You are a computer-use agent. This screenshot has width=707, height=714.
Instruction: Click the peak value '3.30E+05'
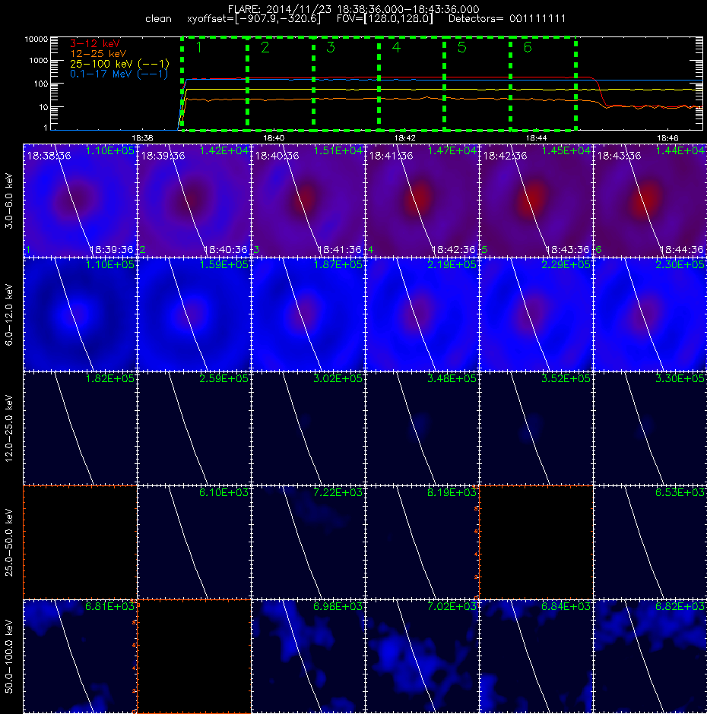[680, 378]
